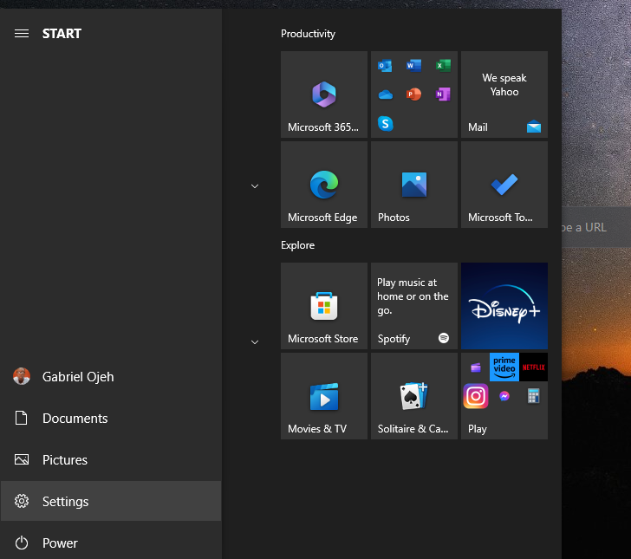Launch Word from the Office folder tile
The height and width of the screenshot is (559, 631).
coord(413,65)
